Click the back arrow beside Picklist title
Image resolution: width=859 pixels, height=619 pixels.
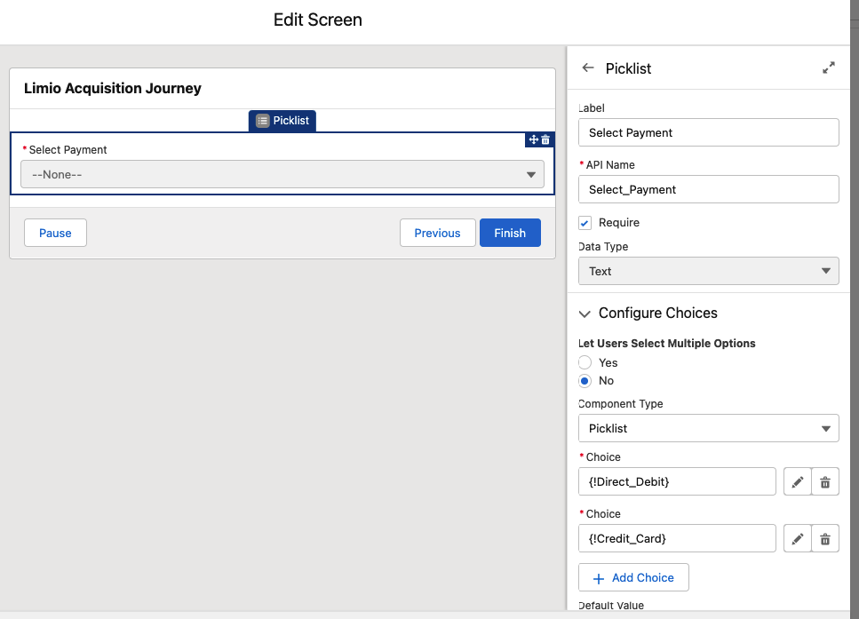pos(587,68)
